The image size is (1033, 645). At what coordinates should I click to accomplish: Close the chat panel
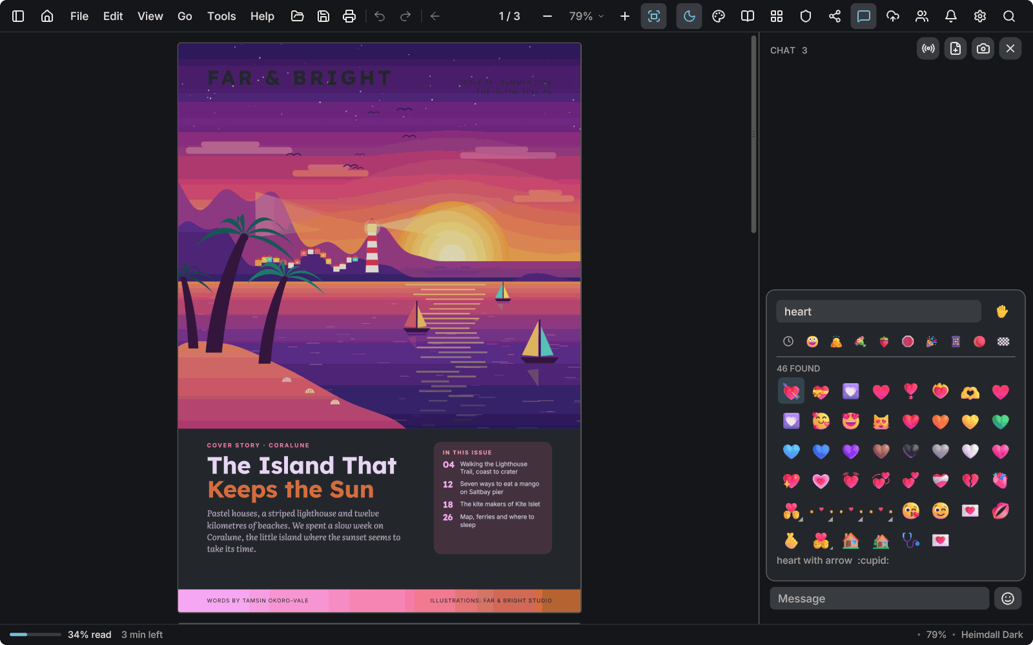(x=1010, y=48)
